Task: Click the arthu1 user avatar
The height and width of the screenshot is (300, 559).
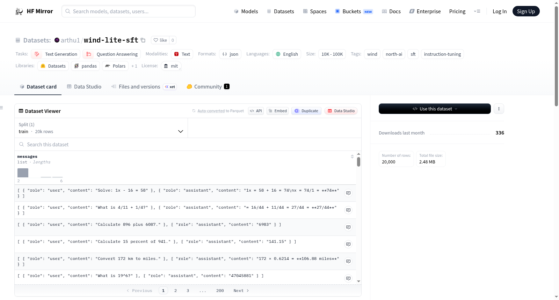Action: 57,40
